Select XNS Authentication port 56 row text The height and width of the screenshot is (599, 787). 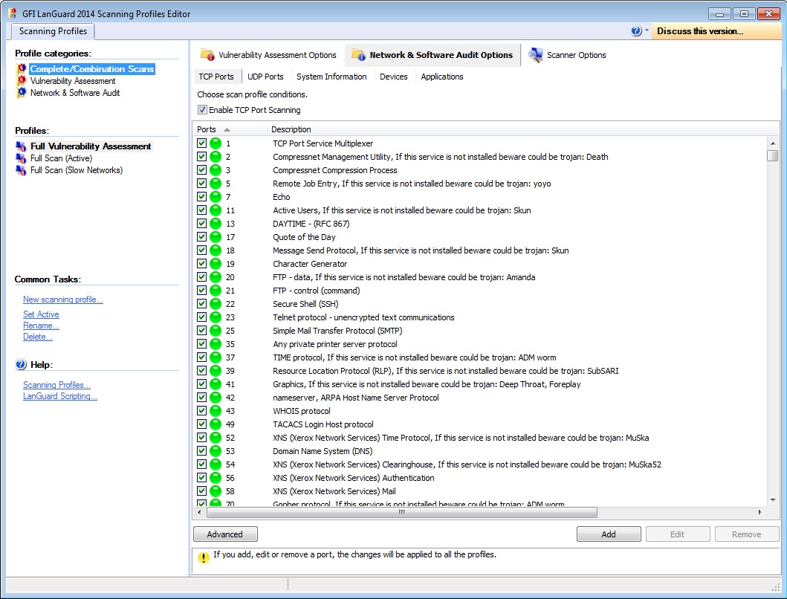click(353, 478)
